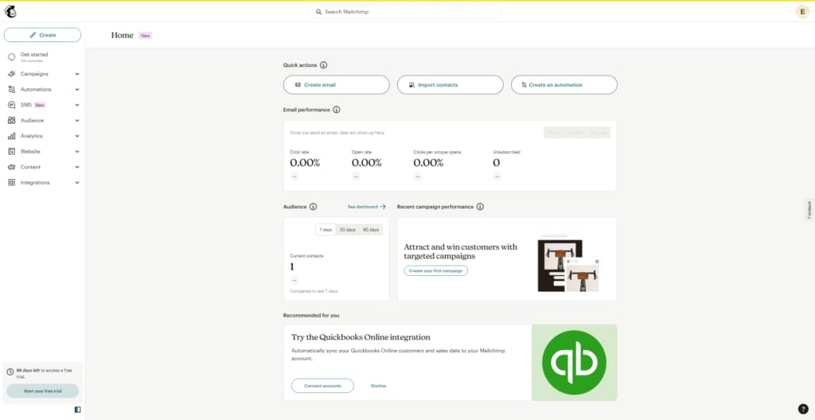This screenshot has width=815, height=420.
Task: Expand the Analytics menu chevron
Action: (77, 136)
